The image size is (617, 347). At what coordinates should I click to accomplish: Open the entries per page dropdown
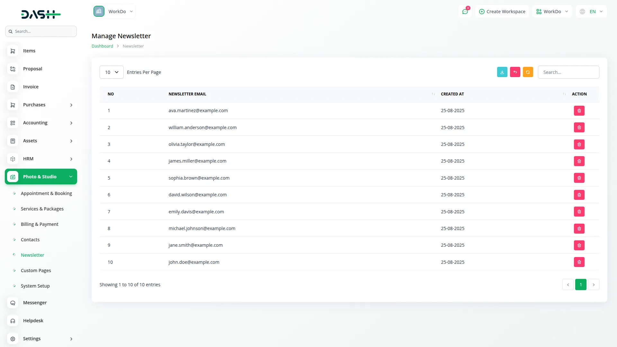coord(112,72)
